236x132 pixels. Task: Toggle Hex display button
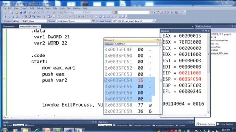[x=39, y=17]
